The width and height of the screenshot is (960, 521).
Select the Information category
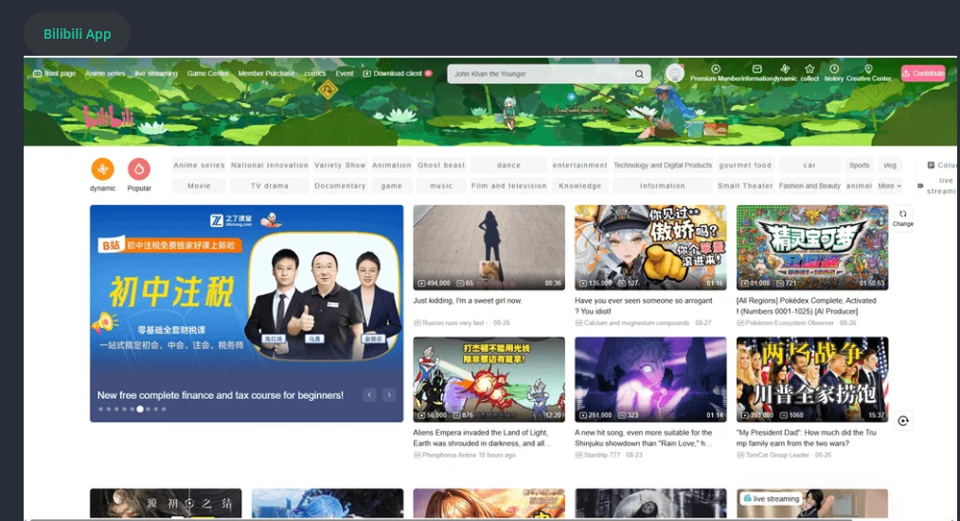(663, 186)
